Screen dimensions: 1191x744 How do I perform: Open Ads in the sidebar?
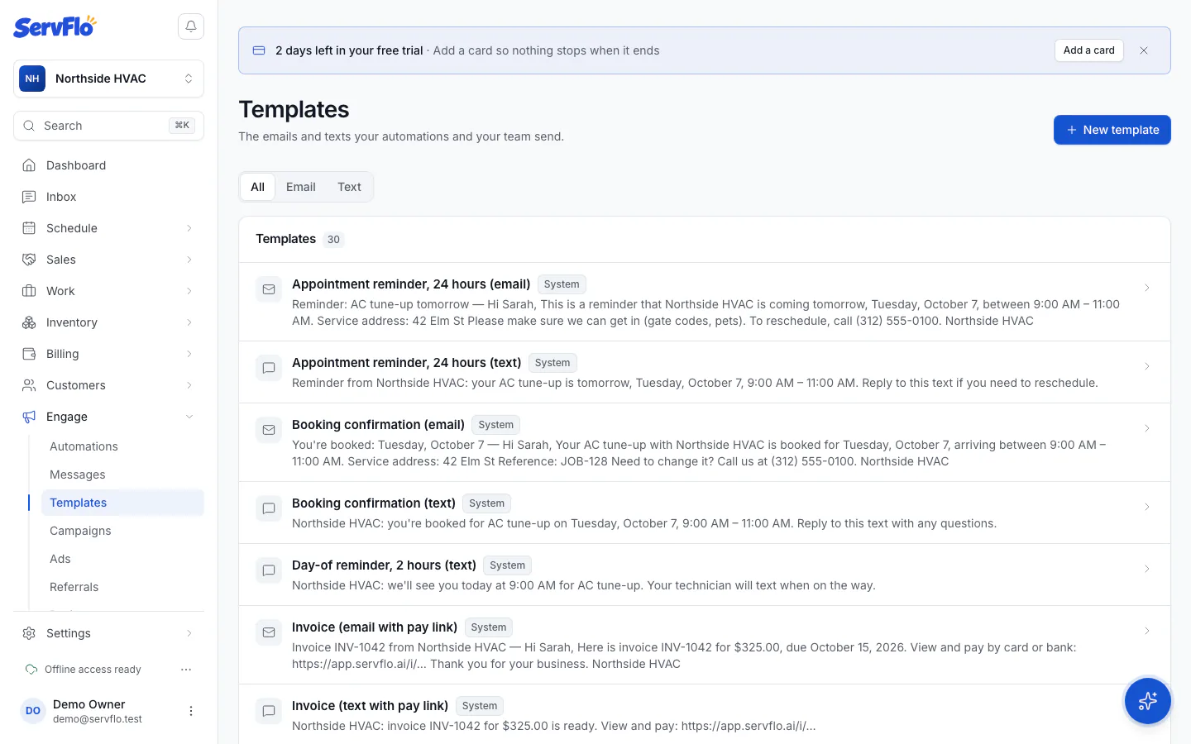pyautogui.click(x=122, y=559)
